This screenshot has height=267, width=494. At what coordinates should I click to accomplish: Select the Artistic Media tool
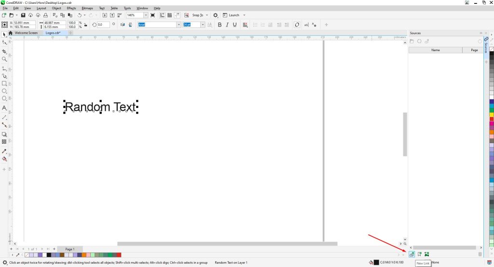point(4,76)
